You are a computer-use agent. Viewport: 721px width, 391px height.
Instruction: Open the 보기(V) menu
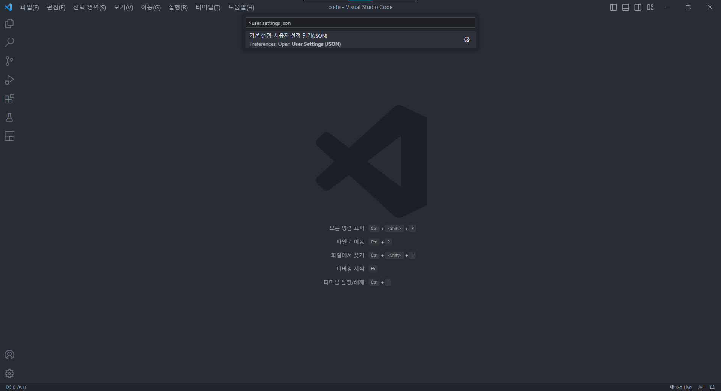pos(123,7)
